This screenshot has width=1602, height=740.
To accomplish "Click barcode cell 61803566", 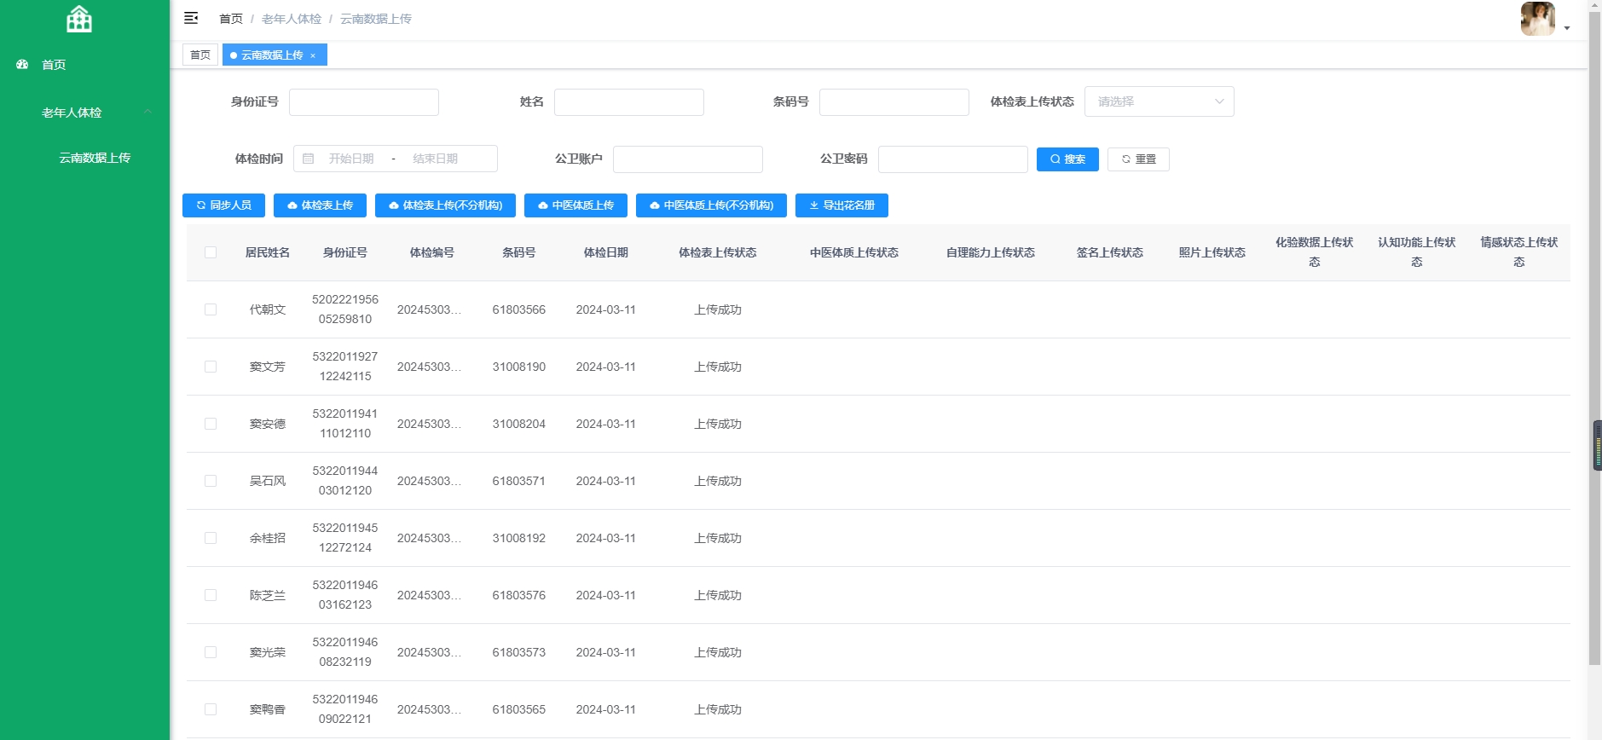I will pos(519,309).
